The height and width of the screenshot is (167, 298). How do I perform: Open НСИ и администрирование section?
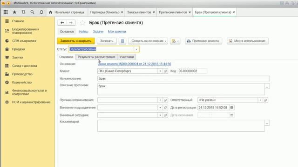pyautogui.click(x=31, y=102)
